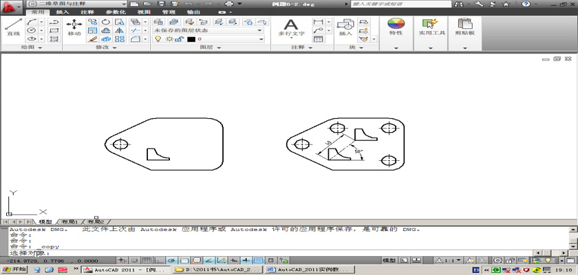Toggle the layer lightbulb on/off icon
This screenshot has width=578, height=275.
point(158,40)
